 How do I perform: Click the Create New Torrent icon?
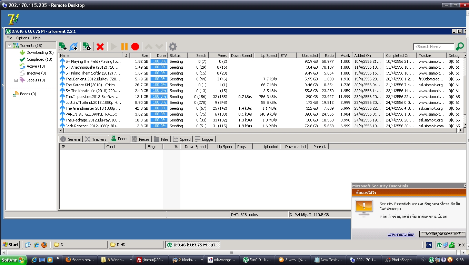point(87,47)
